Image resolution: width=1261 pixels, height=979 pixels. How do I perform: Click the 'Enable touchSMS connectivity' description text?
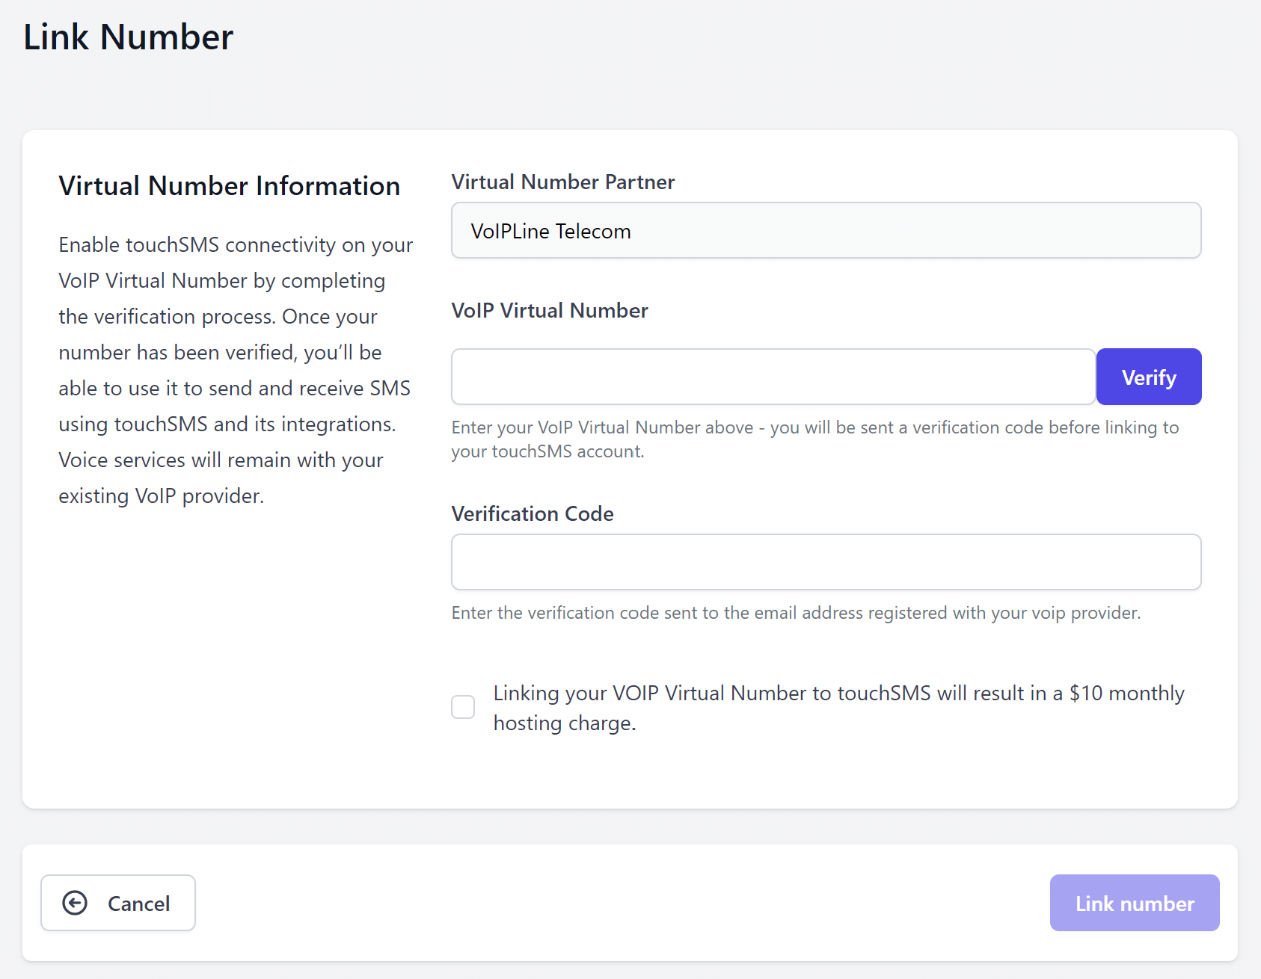click(x=236, y=245)
